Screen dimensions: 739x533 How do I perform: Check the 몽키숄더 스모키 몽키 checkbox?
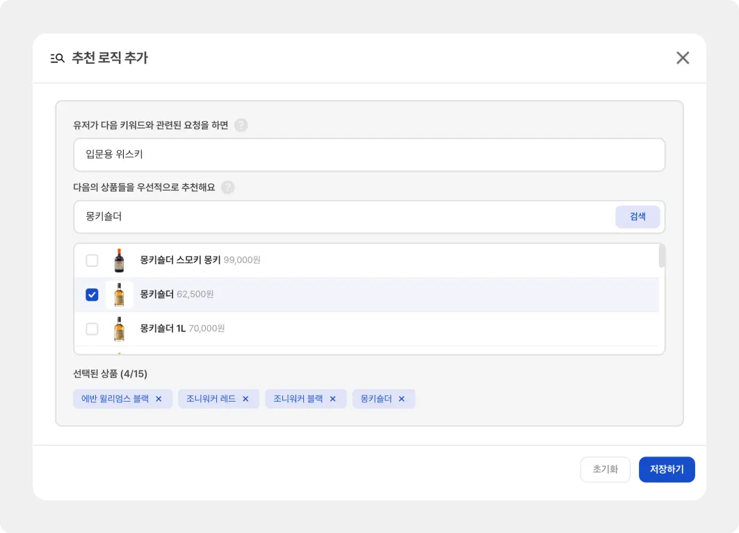coord(92,261)
